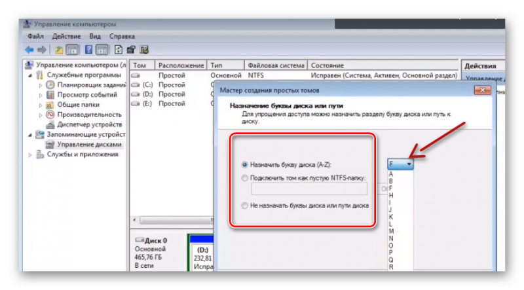Open the Help question mark icon
The height and width of the screenshot is (290, 524).
coord(88,50)
